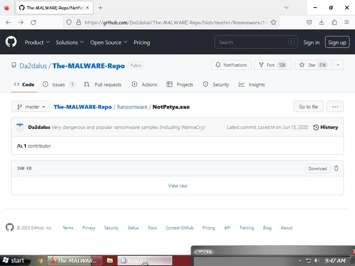Open the Pricing header link
Viewport: 355px width, 266px height.
tap(142, 42)
